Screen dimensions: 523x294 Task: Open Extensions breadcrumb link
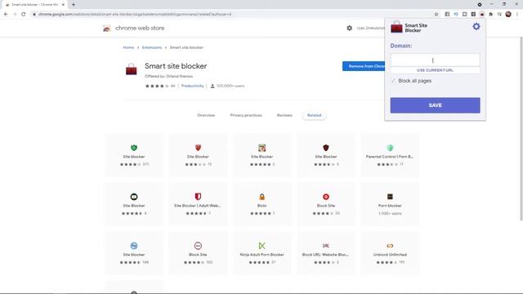152,47
